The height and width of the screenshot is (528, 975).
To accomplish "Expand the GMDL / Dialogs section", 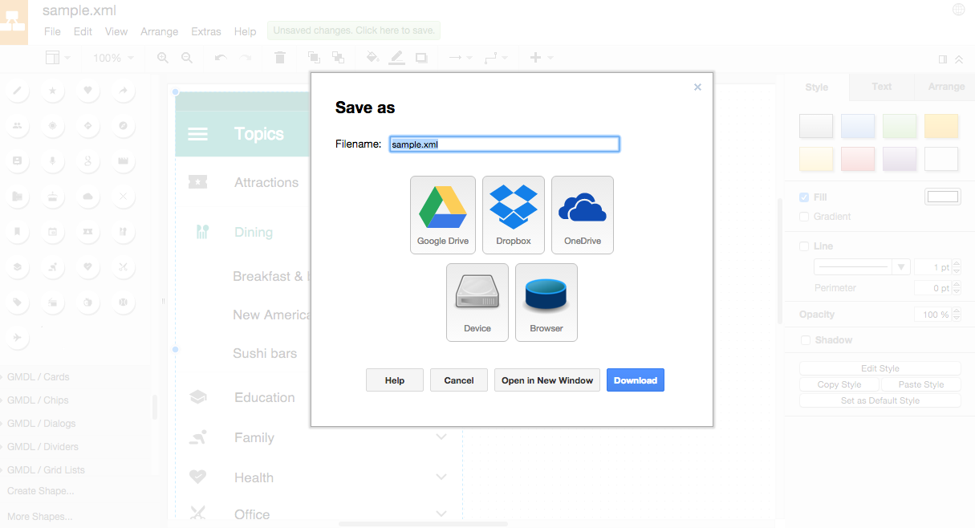I will click(x=41, y=424).
